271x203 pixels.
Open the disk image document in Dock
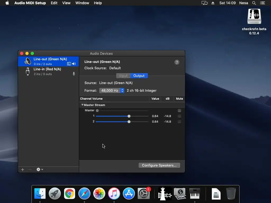pyautogui.click(x=216, y=194)
